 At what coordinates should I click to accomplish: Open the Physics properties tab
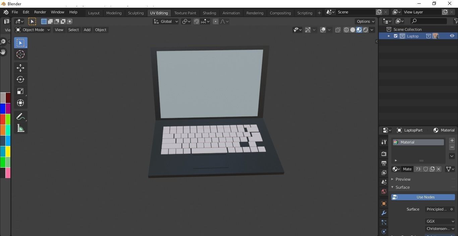point(384,231)
